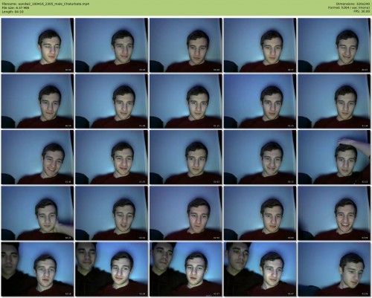The width and height of the screenshot is (372, 298).
Task: Select the last two-person thumbnail in bottom row
Action: click(260, 269)
